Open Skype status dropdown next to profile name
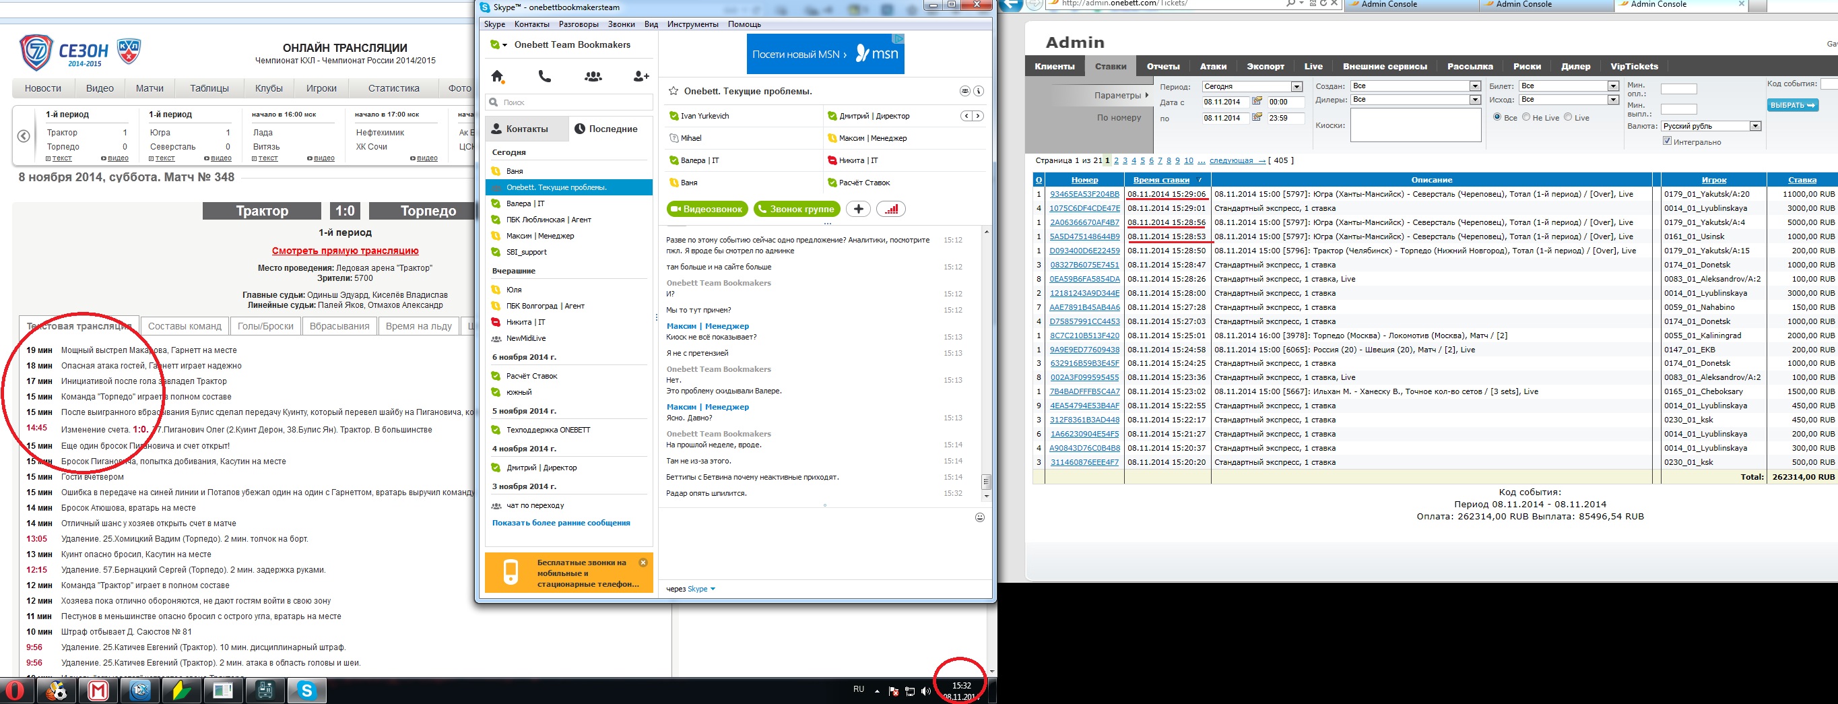Viewport: 1838px width, 704px height. (x=505, y=45)
